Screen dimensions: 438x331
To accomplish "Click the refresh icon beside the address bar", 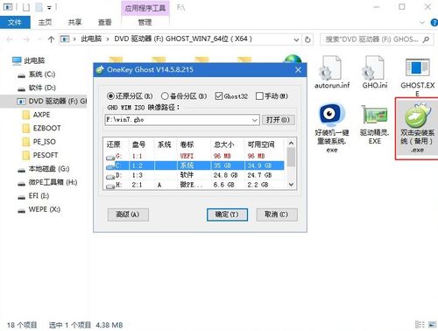I will point(307,39).
